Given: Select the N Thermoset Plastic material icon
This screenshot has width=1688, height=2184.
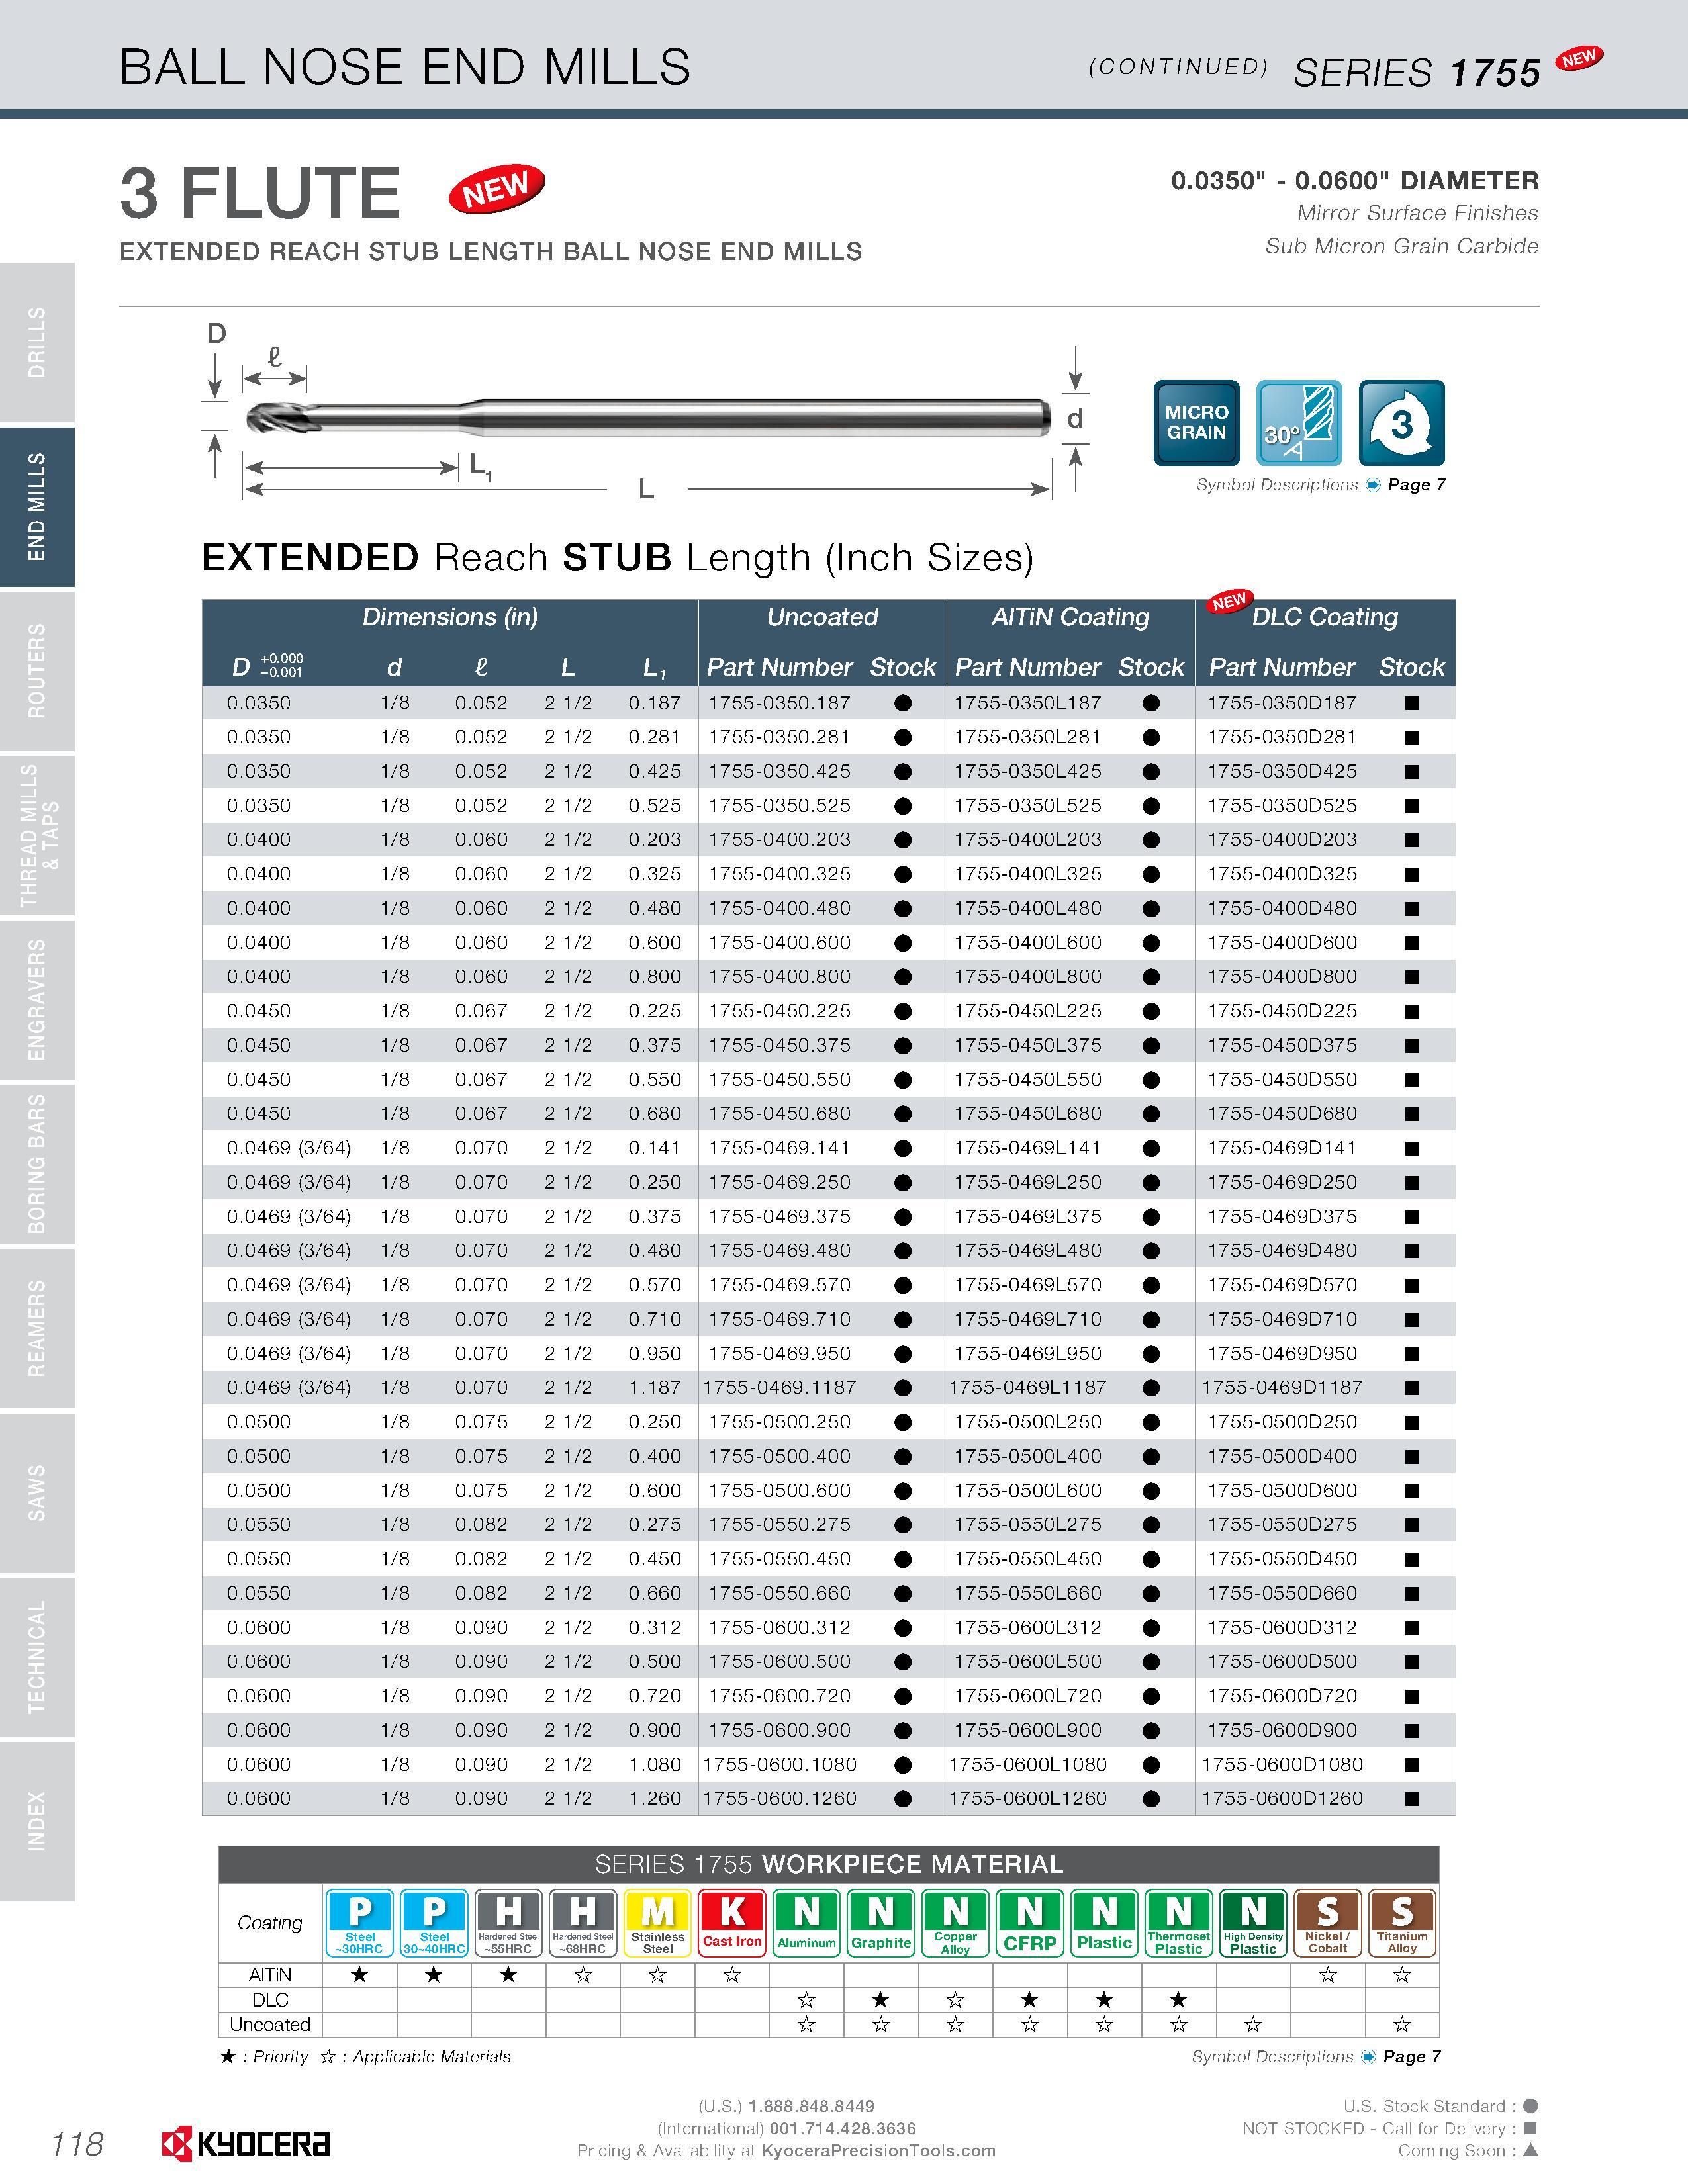Looking at the screenshot, I should coord(1179,1923).
